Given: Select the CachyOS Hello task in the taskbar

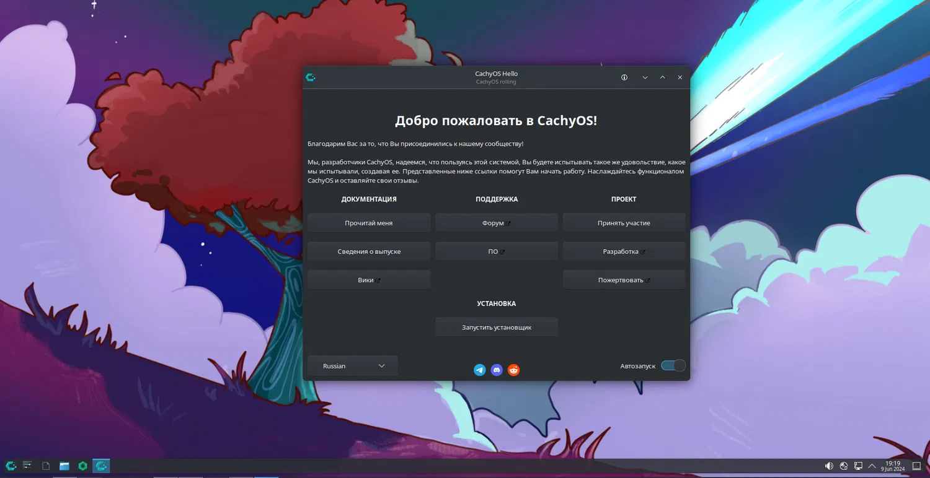Looking at the screenshot, I should pyautogui.click(x=102, y=466).
